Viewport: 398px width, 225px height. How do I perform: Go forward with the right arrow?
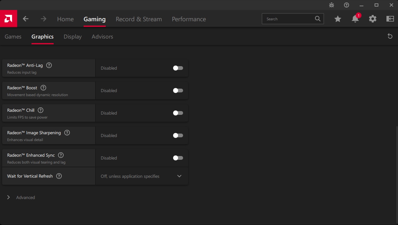coord(43,19)
